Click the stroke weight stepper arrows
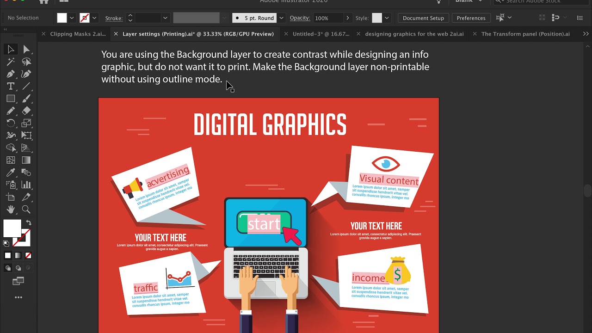592x333 pixels. point(130,18)
